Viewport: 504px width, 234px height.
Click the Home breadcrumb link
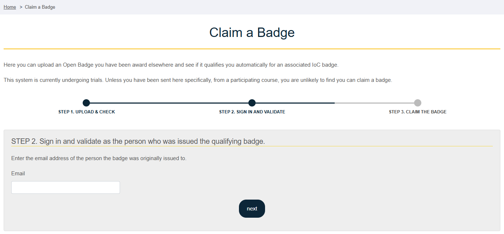[x=10, y=7]
